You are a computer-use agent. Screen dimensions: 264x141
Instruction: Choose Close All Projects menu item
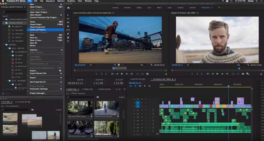pyautogui.click(x=45, y=30)
